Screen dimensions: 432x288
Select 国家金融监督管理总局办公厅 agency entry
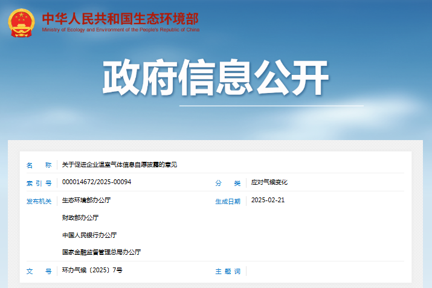click(x=102, y=252)
